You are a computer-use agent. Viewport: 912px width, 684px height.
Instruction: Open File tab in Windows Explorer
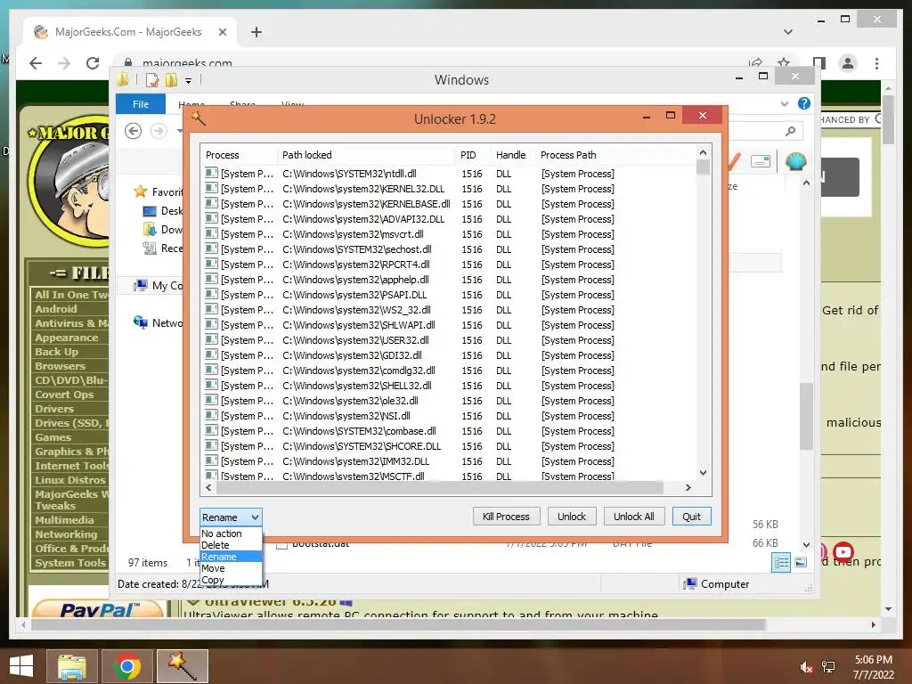(x=141, y=104)
